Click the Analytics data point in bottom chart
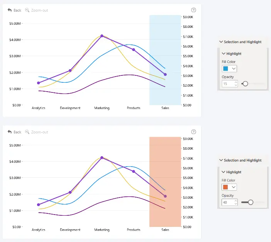The height and width of the screenshot is (242, 271). 39,205
